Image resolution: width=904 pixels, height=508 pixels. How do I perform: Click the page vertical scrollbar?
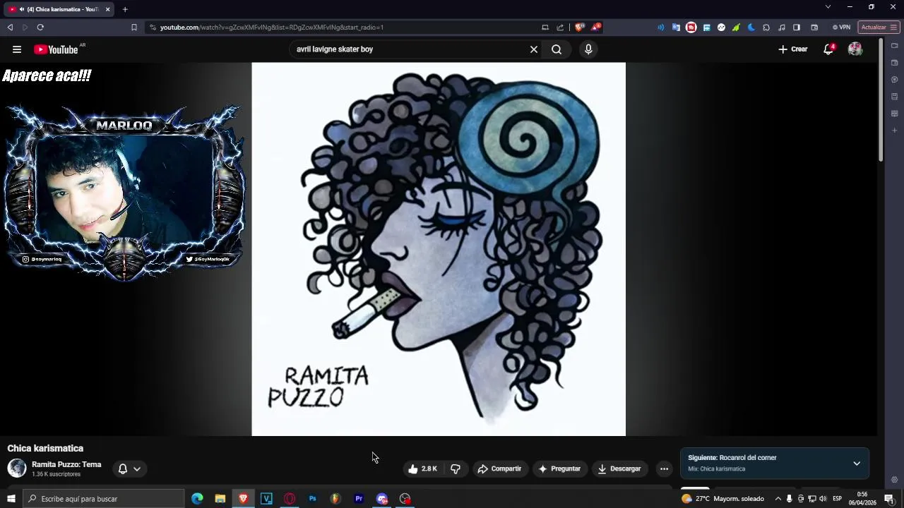point(881,99)
